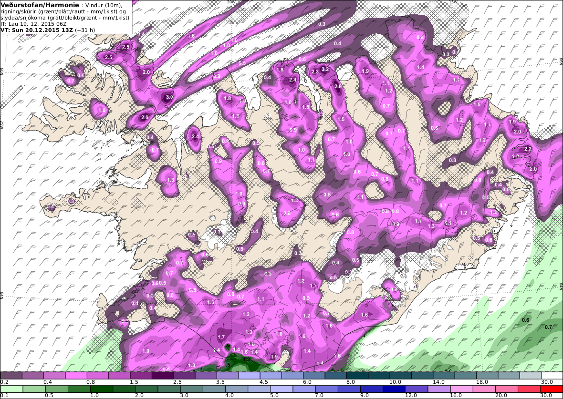Click the 3.0 precipitation value on map

coord(169,97)
